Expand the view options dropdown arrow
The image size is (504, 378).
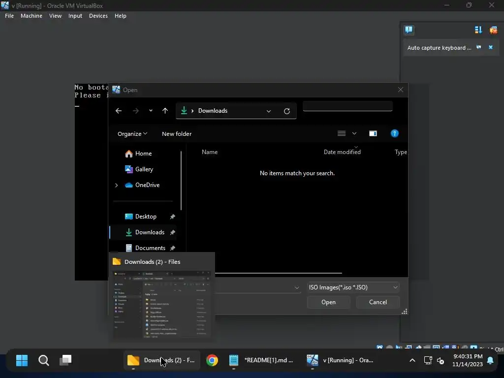(354, 133)
